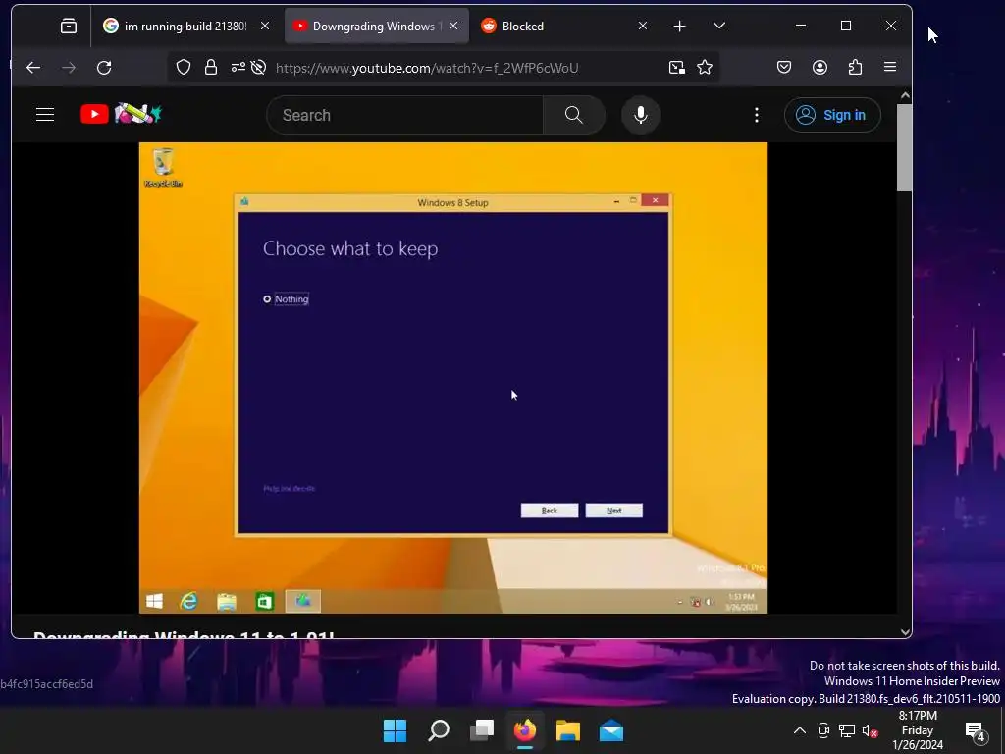Click the Sign in button
The height and width of the screenshot is (754, 1005).
point(832,115)
